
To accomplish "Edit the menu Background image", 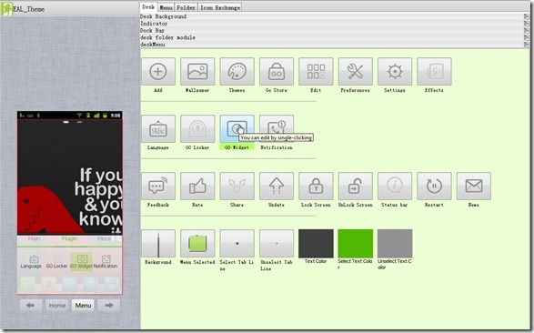I will click(x=158, y=243).
